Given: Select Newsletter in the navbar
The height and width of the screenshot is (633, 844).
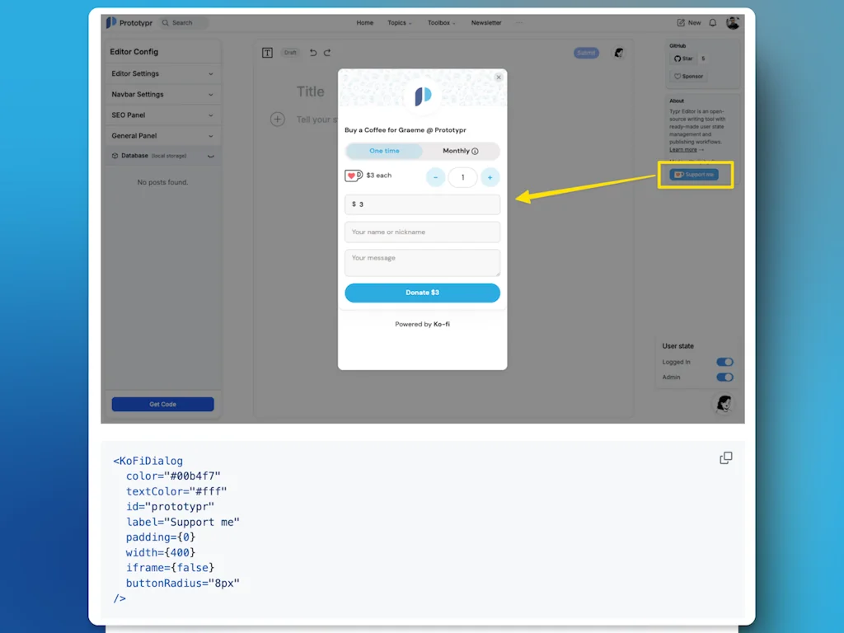Looking at the screenshot, I should click(486, 22).
